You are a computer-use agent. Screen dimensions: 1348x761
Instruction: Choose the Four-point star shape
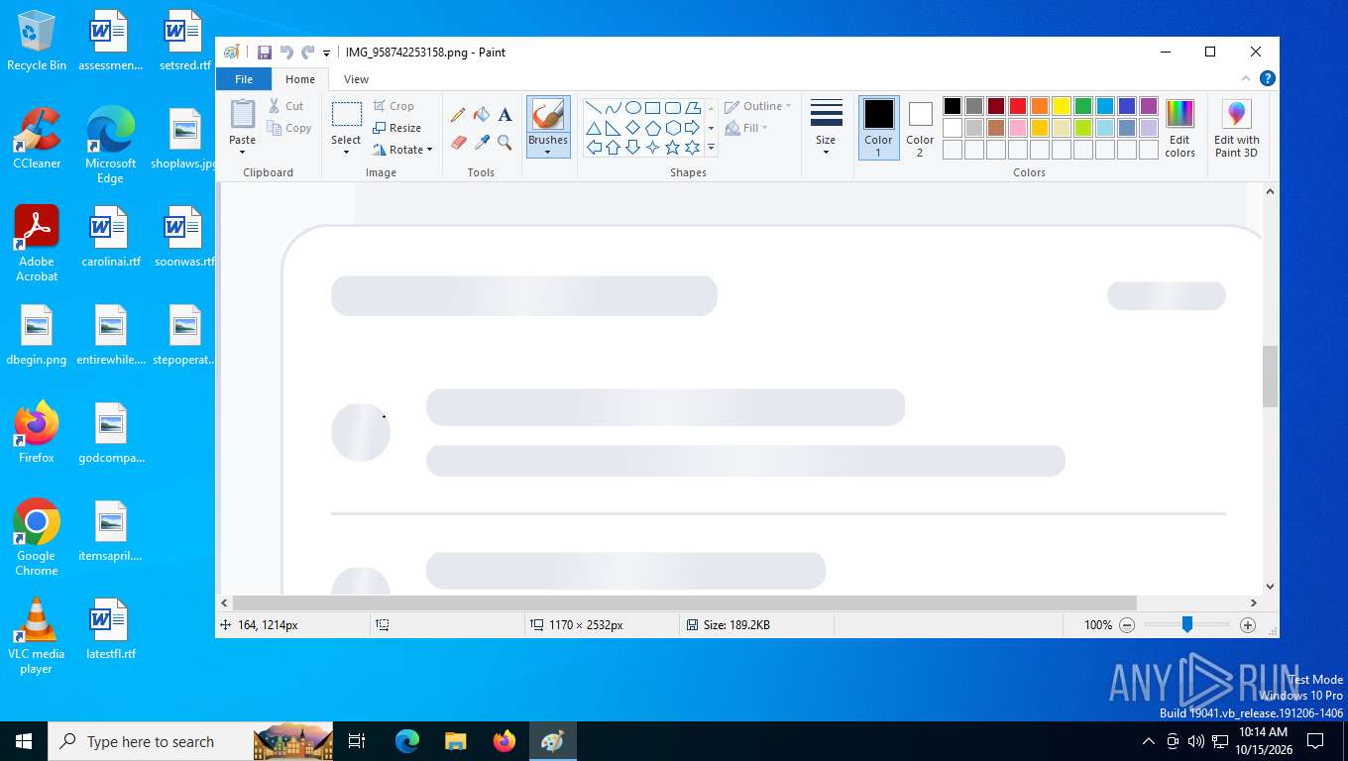pos(653,148)
